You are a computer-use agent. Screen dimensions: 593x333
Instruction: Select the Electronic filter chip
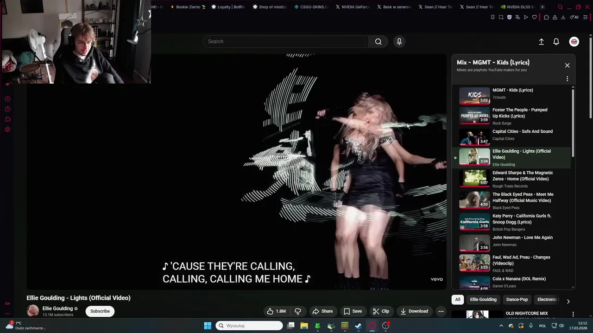click(x=547, y=300)
